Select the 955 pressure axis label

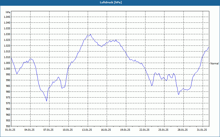pos(8,121)
